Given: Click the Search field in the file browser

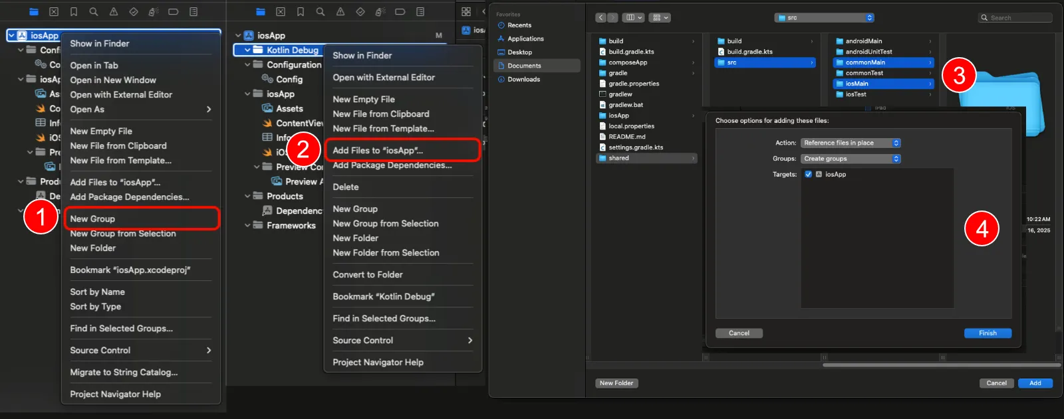Looking at the screenshot, I should [x=1019, y=18].
